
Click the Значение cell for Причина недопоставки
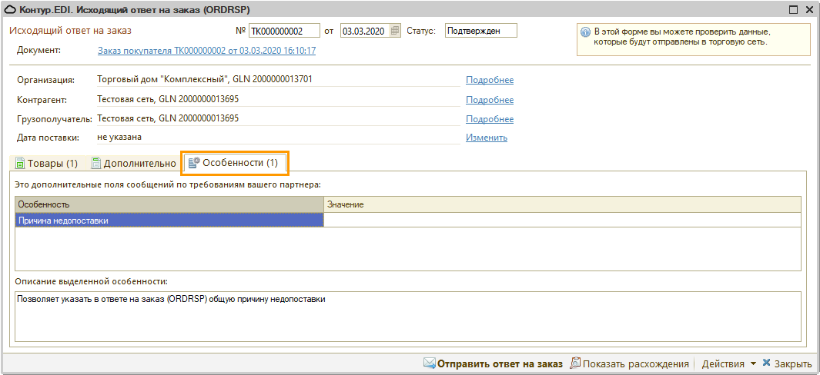pos(561,221)
